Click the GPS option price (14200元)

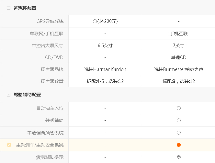tap(105, 21)
